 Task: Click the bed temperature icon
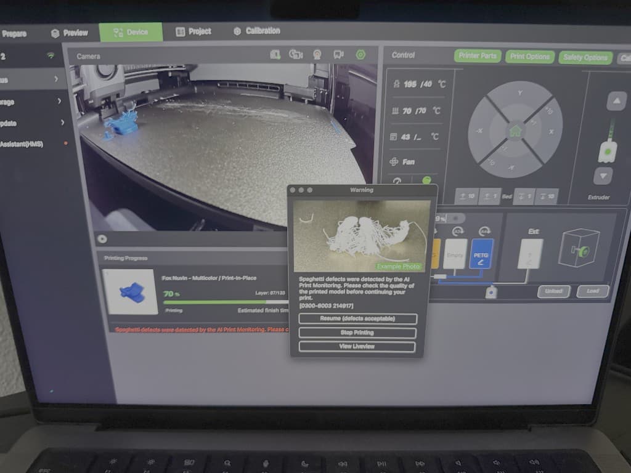395,110
